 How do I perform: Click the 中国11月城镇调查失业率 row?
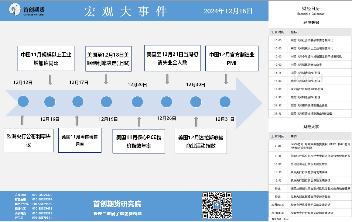(x=310, y=64)
